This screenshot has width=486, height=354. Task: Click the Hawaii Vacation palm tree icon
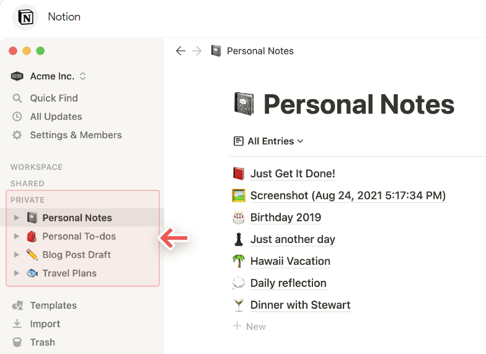239,261
